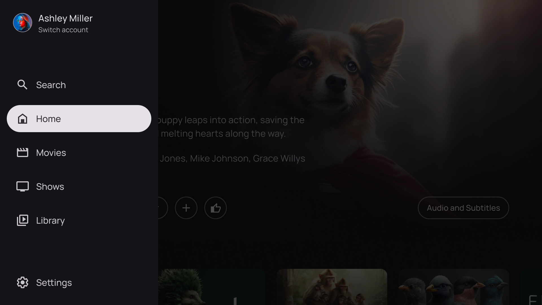Click the Movies clapperboard icon
The image size is (542, 305).
click(22, 152)
